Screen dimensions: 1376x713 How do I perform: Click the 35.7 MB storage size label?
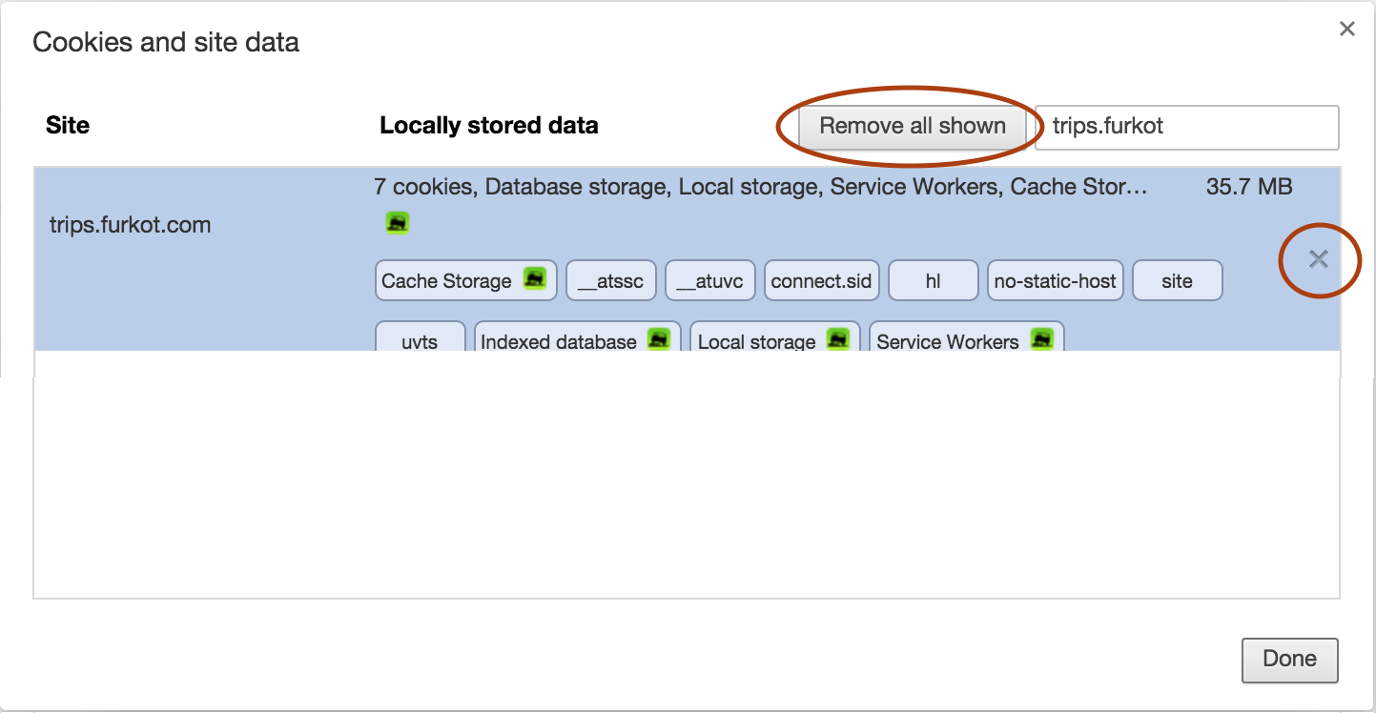pos(1249,186)
